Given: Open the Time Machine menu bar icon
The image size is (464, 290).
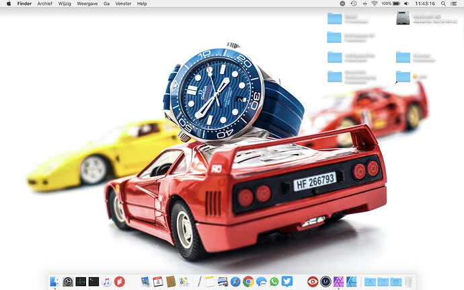Looking at the screenshot, I should click(x=354, y=3).
